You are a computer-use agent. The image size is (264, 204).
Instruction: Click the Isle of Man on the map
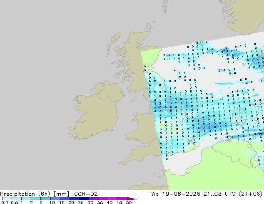pyautogui.click(x=134, y=100)
